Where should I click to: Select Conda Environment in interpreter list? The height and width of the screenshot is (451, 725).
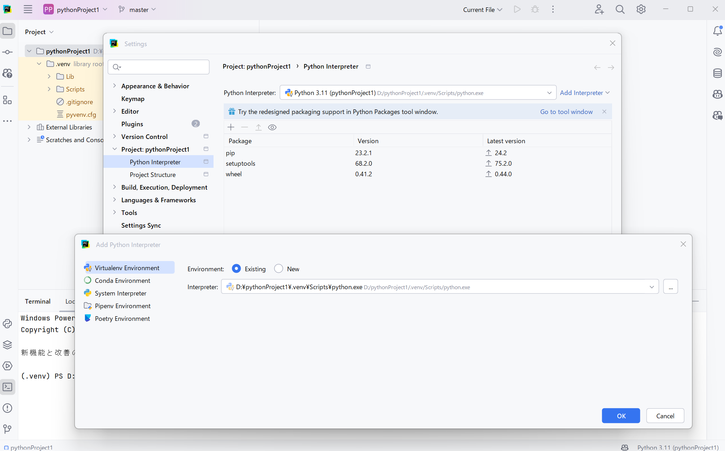pos(122,281)
